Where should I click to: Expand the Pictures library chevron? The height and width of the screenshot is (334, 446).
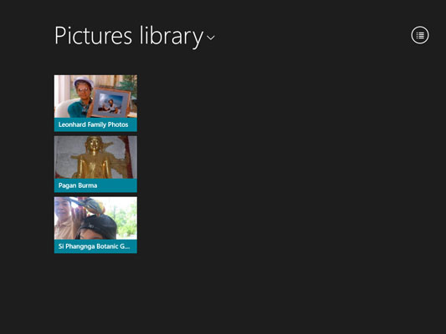(x=211, y=38)
